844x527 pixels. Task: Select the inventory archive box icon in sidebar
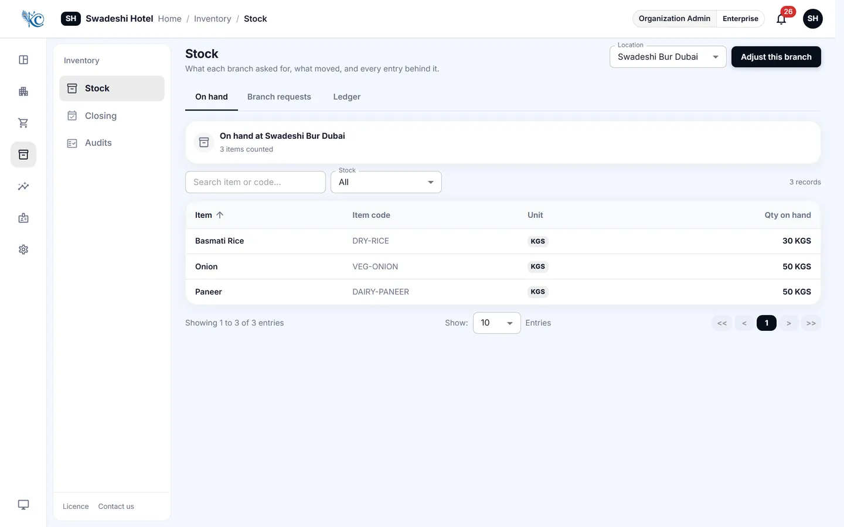pos(23,155)
